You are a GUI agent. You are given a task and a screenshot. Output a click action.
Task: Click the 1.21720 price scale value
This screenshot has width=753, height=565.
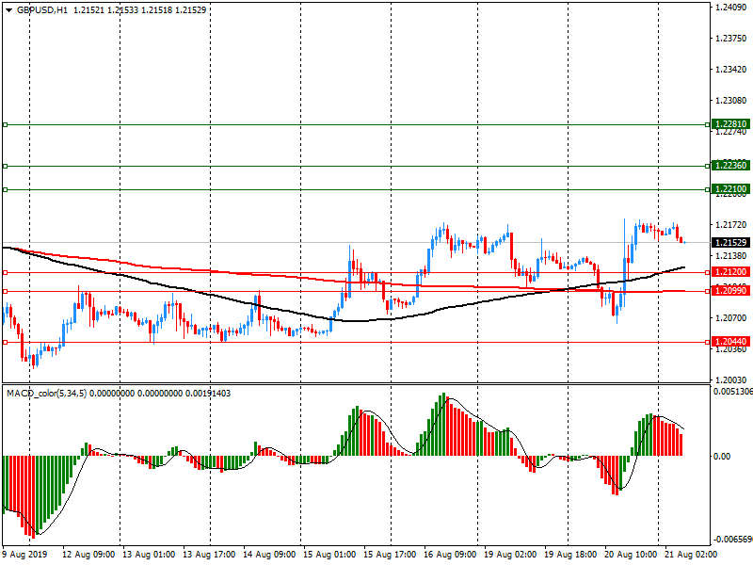731,225
